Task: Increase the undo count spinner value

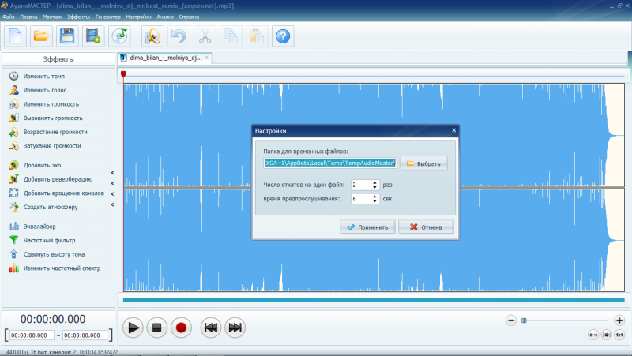Action: pyautogui.click(x=374, y=182)
